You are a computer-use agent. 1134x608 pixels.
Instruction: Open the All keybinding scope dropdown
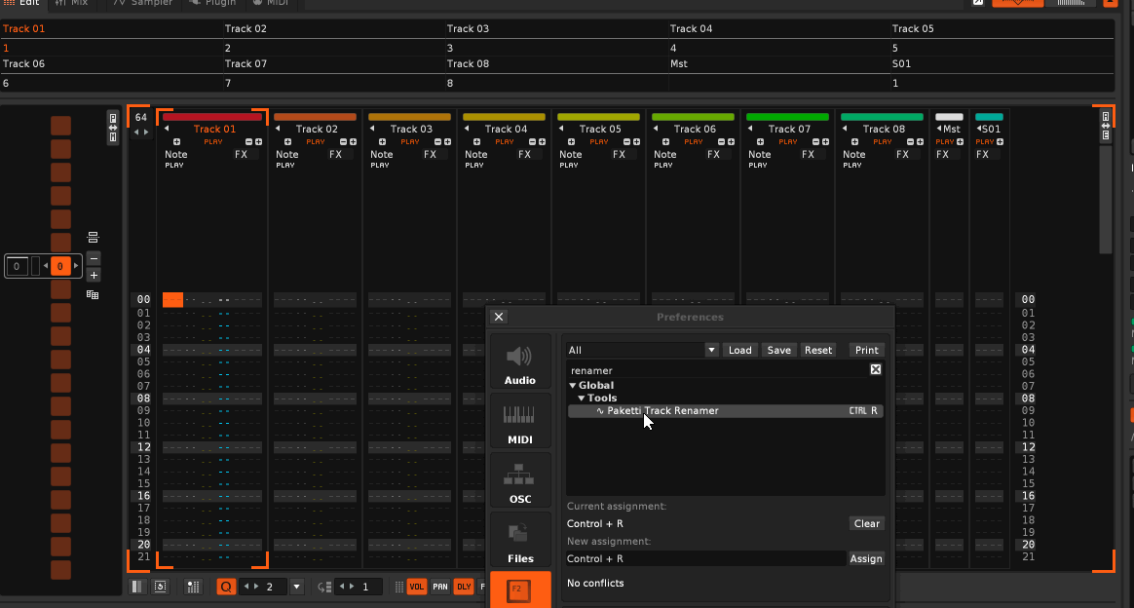coord(711,350)
